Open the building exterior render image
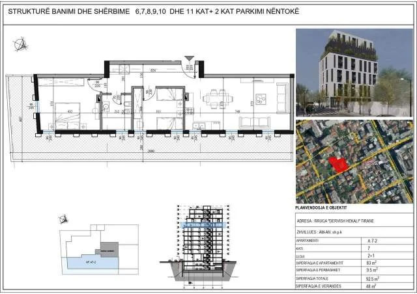This screenshot has height=294, width=417. coord(354,72)
